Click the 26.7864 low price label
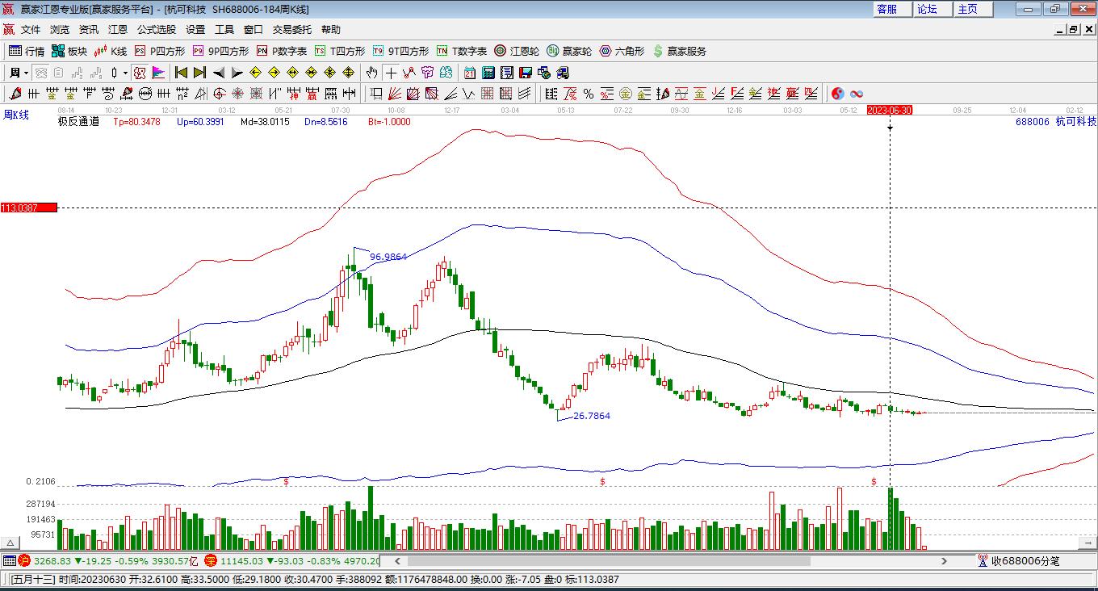 coord(592,416)
